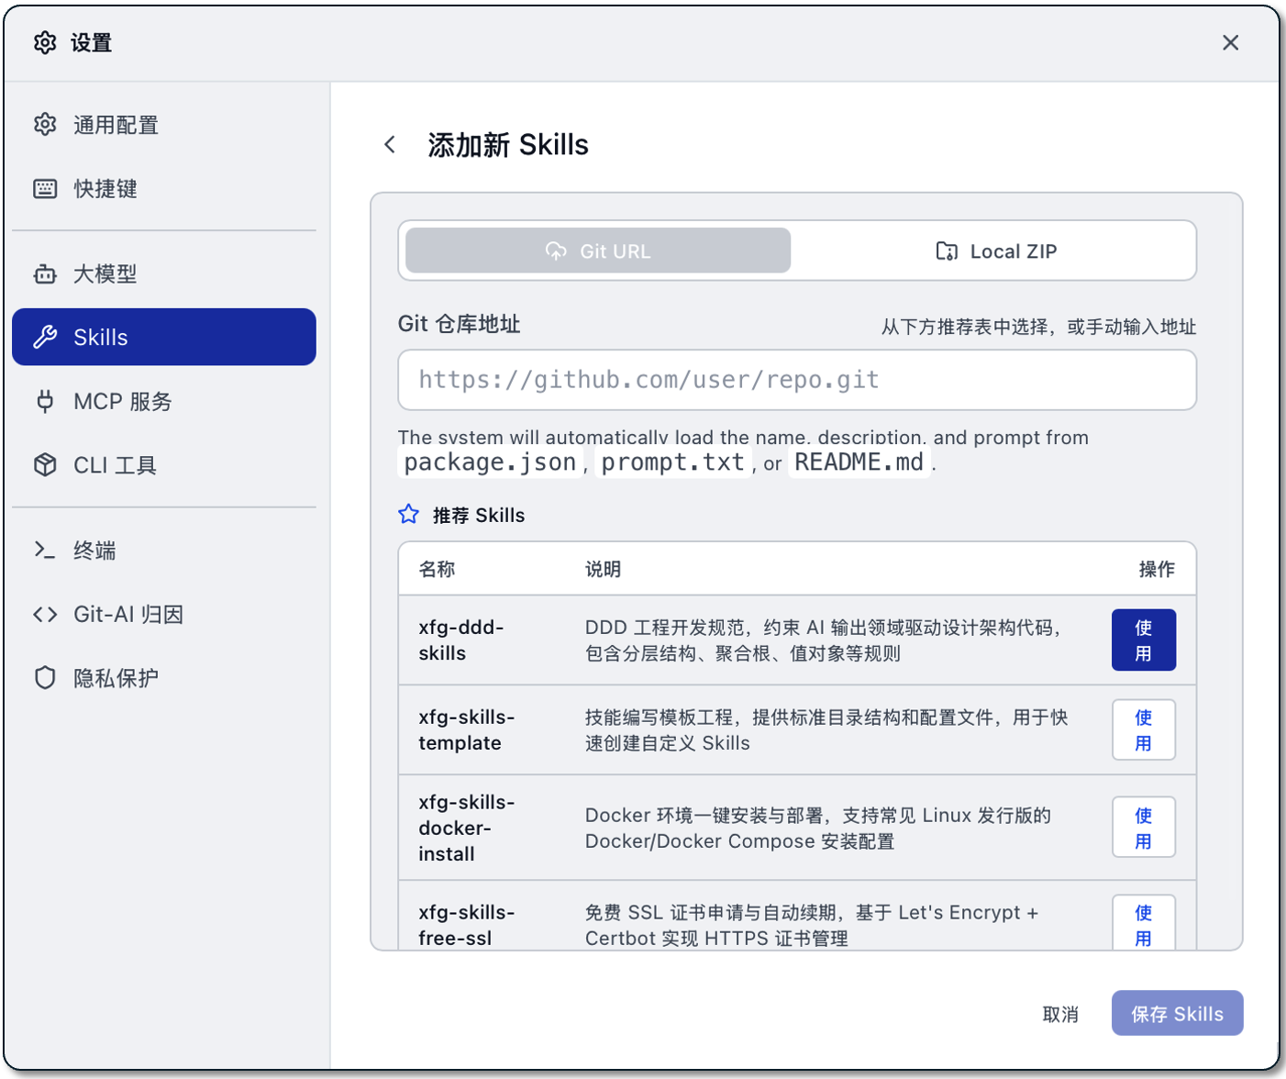
Task: Open 隐私保护 settings
Action: [x=164, y=678]
